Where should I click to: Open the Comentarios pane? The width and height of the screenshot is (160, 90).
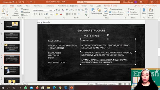click(152, 6)
